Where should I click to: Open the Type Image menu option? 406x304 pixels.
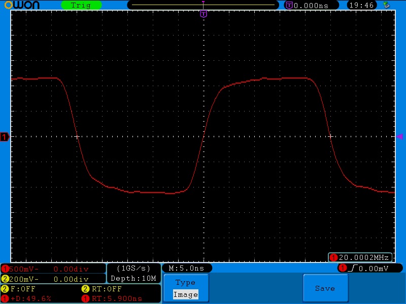[x=186, y=288]
